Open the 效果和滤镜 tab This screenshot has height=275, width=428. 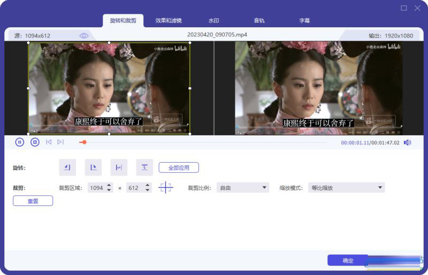point(169,20)
